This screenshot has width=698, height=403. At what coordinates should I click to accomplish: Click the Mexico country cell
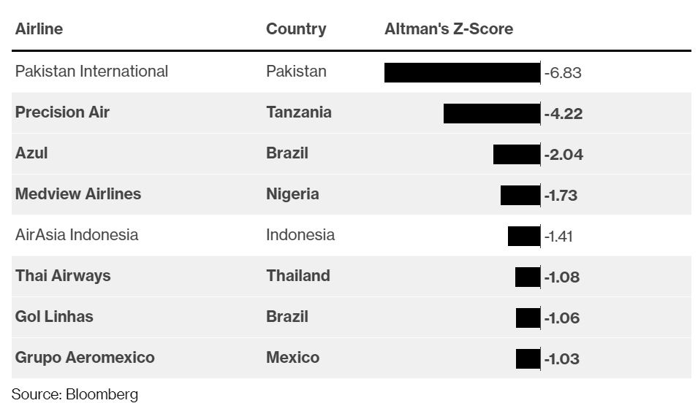[293, 358]
